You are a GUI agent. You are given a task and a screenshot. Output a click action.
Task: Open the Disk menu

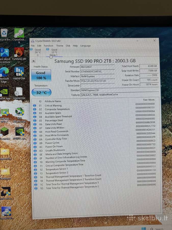[x=68, y=46]
